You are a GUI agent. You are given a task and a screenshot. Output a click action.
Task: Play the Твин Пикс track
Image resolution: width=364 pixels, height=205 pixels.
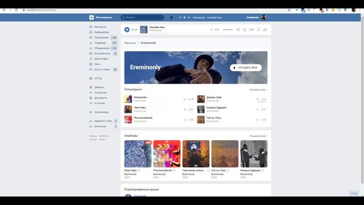pos(128,109)
